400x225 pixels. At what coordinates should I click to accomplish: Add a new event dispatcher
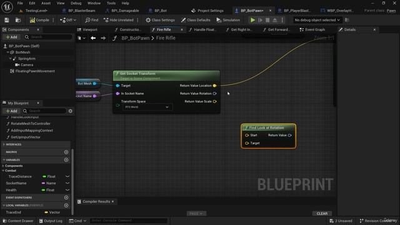[x=66, y=197]
